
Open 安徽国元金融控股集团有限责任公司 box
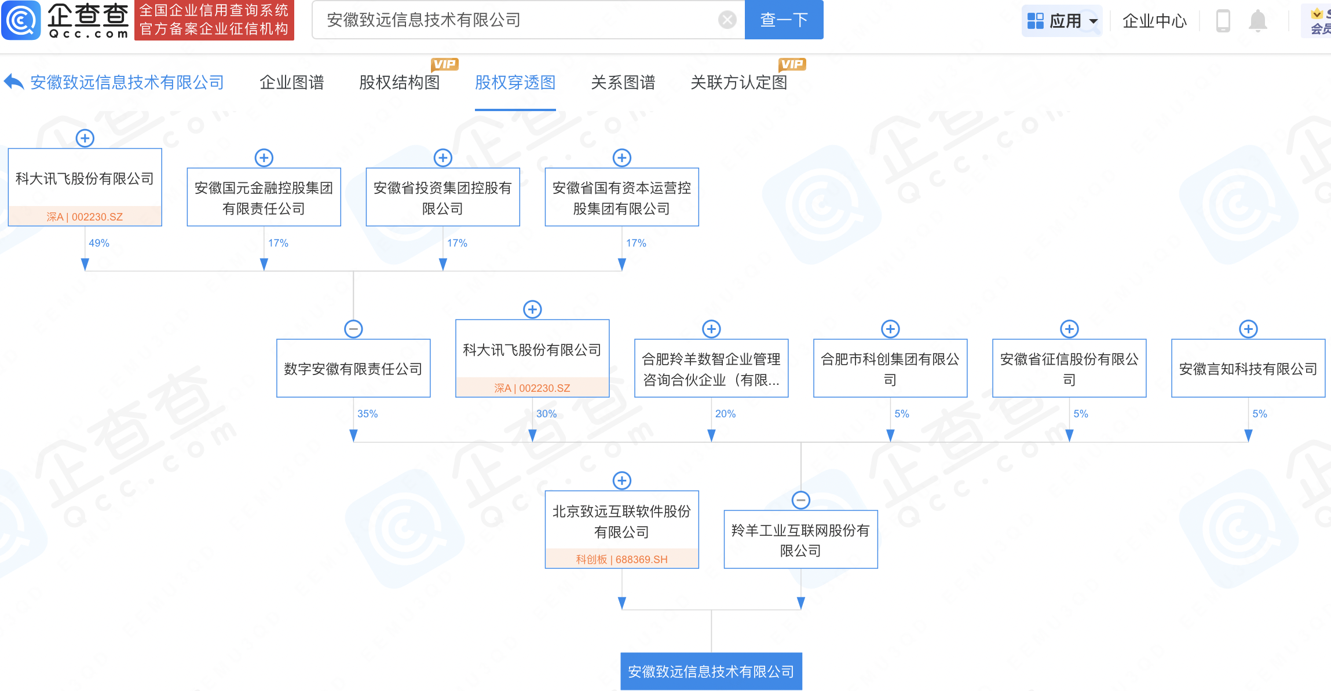(x=264, y=197)
